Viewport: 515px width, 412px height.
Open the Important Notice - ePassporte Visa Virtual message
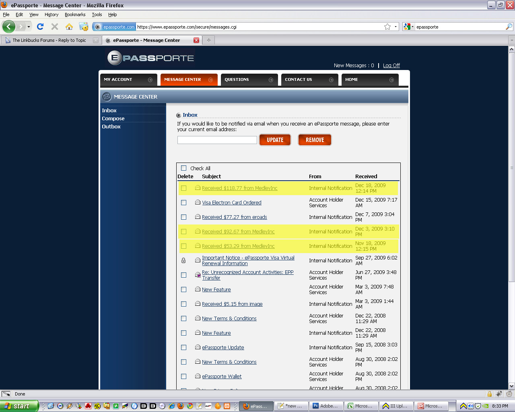tap(248, 260)
